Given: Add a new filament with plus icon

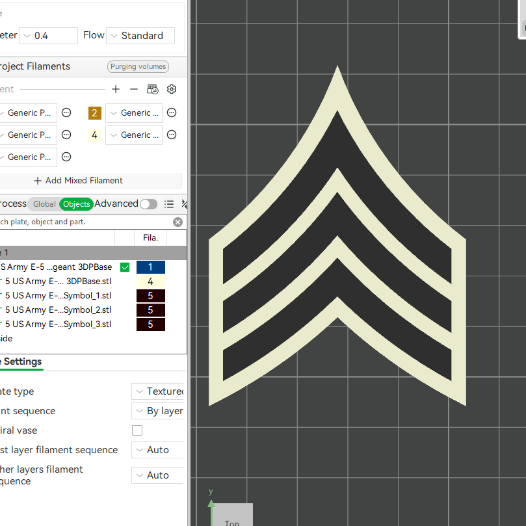Looking at the screenshot, I should click(115, 89).
